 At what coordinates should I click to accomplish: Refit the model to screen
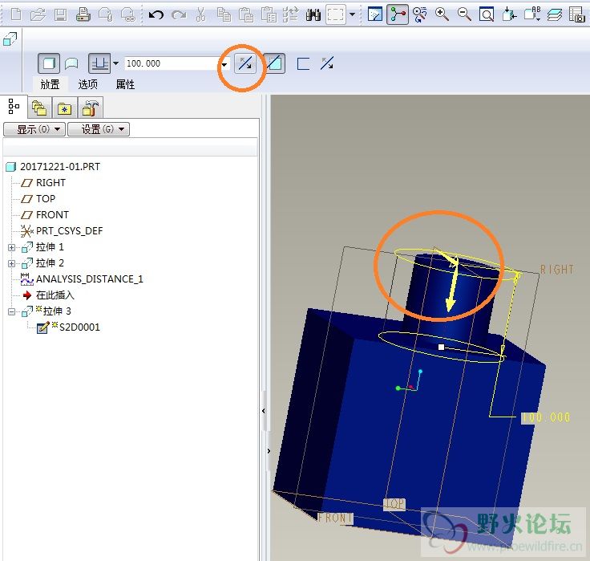(x=487, y=14)
